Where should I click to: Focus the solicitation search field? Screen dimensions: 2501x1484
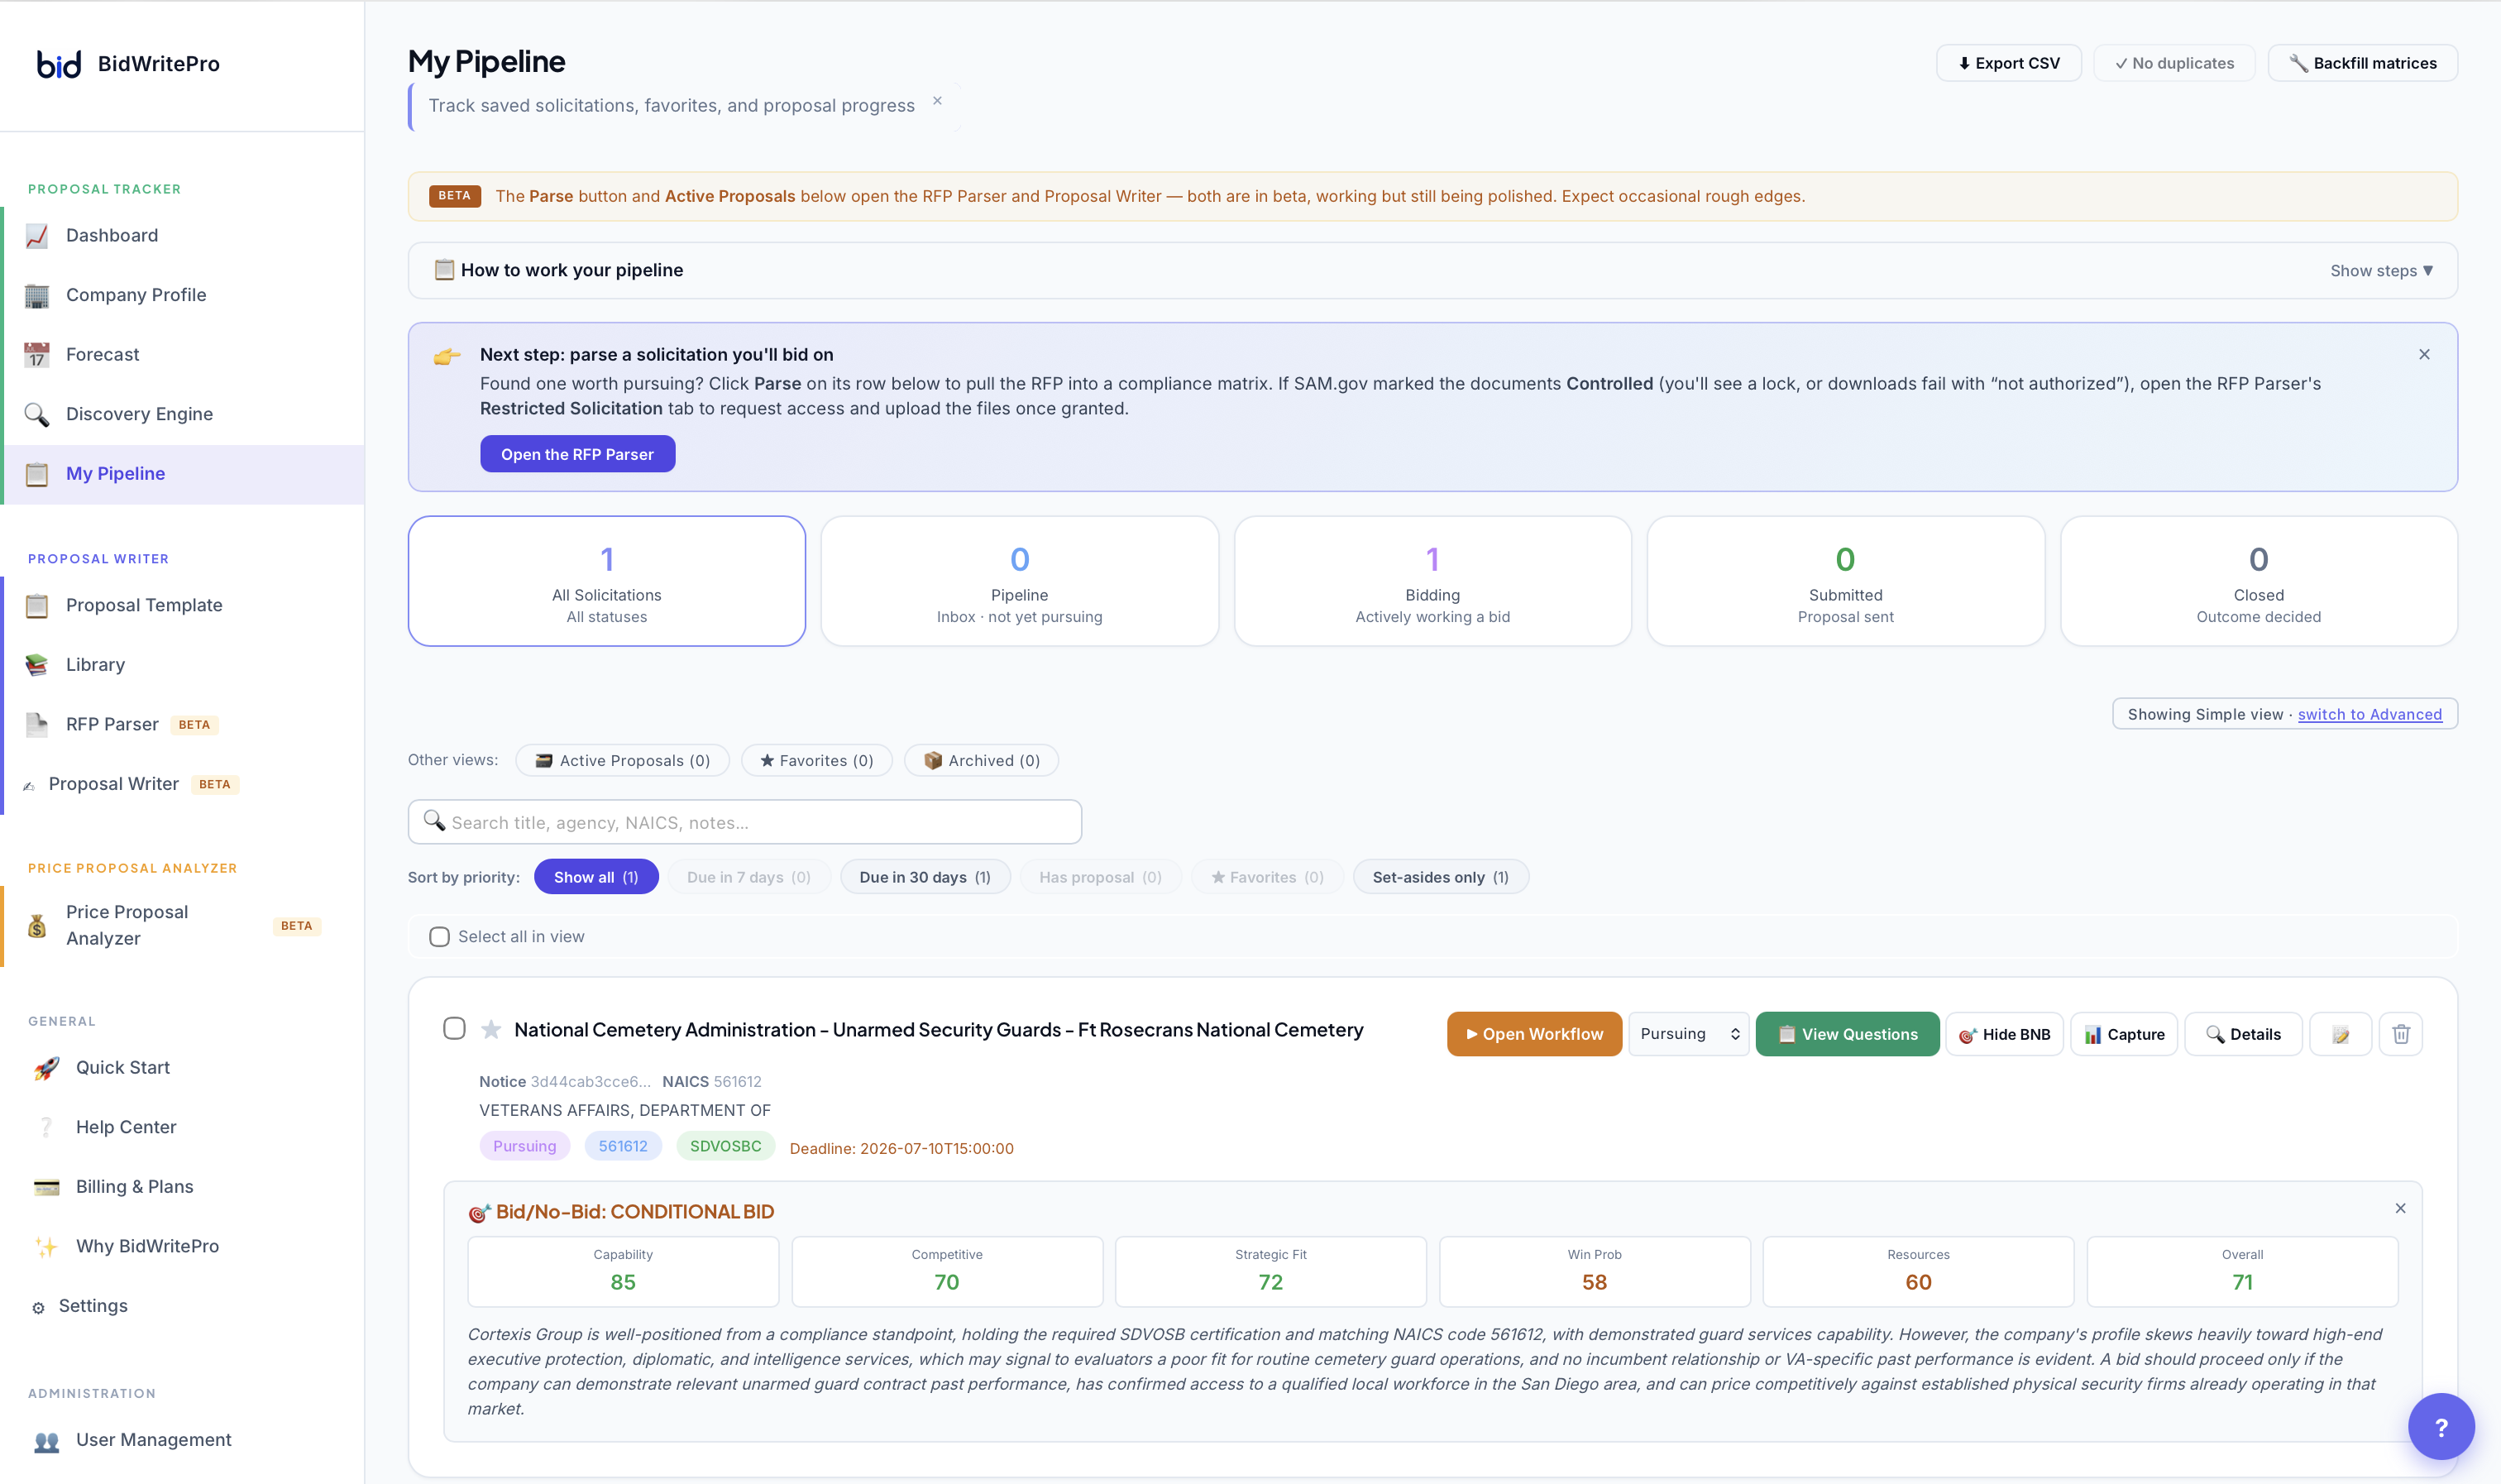click(x=744, y=822)
